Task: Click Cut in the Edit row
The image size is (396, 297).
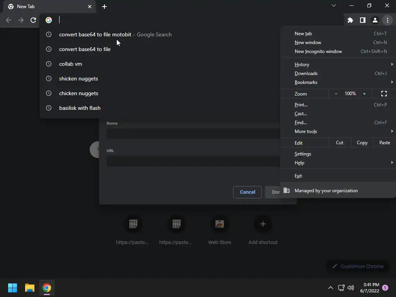Action: [340, 143]
